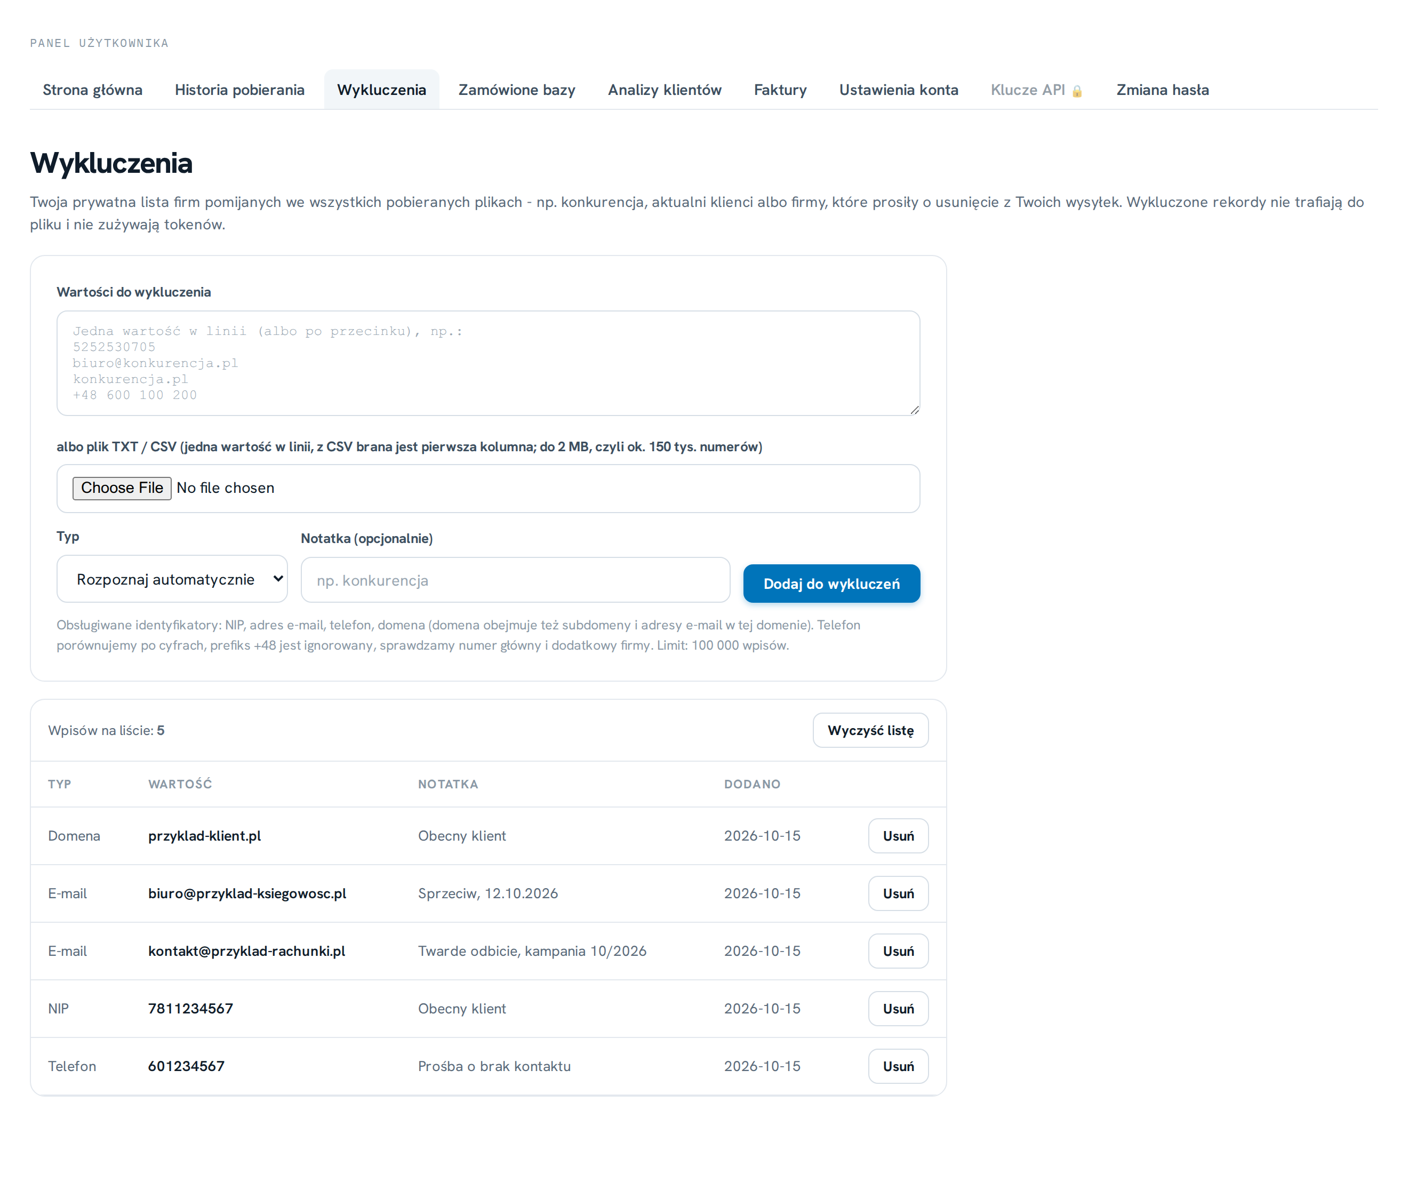Remove kontakt@przyklad-rachunki.pl entry with Usuń
Screen dimensions: 1408x1182
click(898, 951)
